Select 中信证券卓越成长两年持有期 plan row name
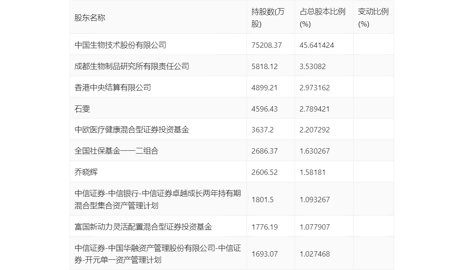Screen dimensions: 464x270 (x=158, y=199)
